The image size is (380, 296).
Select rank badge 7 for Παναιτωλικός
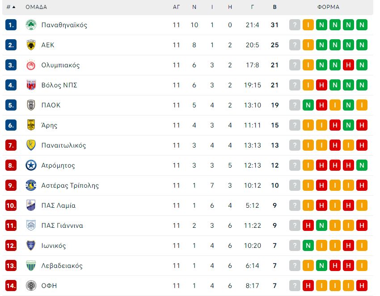(x=11, y=145)
